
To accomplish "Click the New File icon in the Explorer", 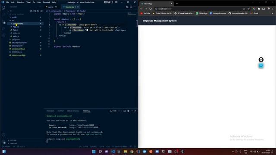I will [31, 11].
